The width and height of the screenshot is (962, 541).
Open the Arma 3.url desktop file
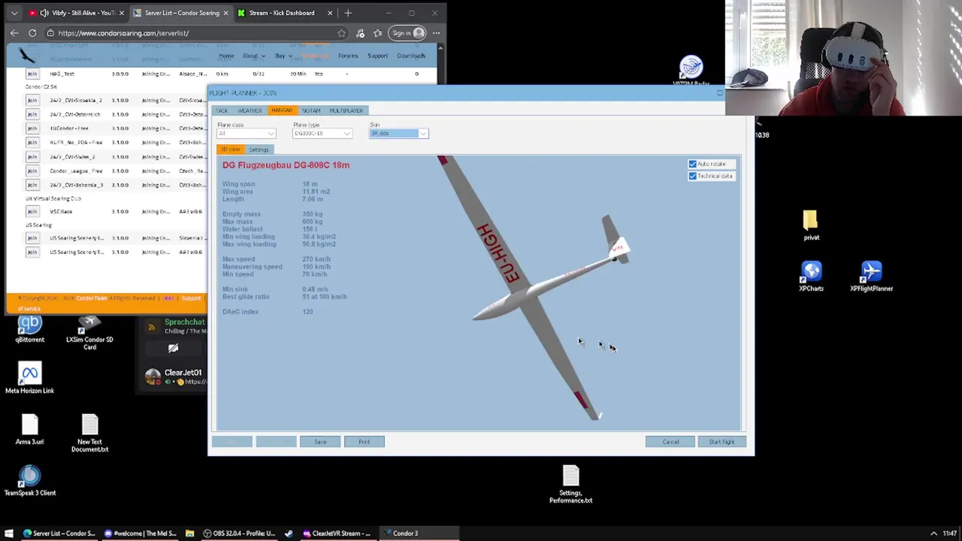(x=29, y=431)
